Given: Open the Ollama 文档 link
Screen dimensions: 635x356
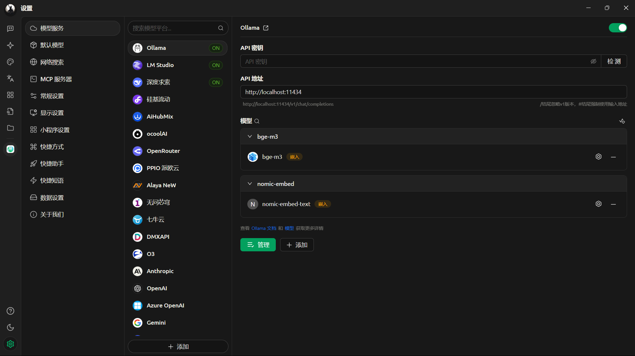Looking at the screenshot, I should coord(264,228).
